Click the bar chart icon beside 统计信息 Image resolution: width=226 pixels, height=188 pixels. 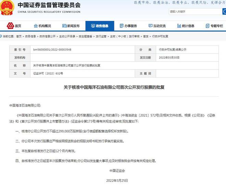coord(179,26)
